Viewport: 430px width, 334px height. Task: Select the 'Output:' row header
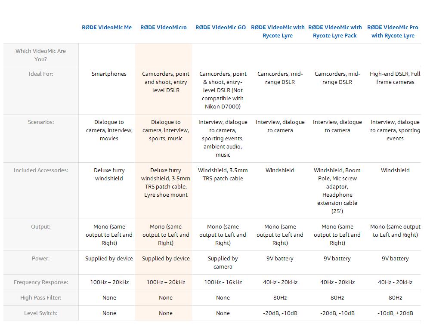(x=40, y=227)
